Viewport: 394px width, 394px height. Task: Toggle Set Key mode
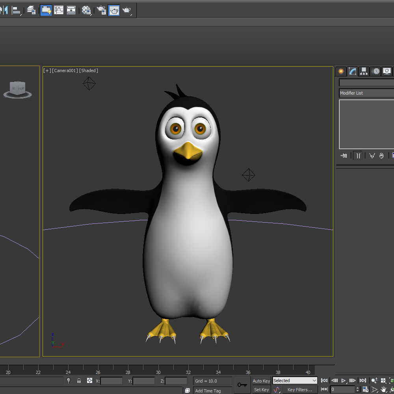[x=261, y=390]
